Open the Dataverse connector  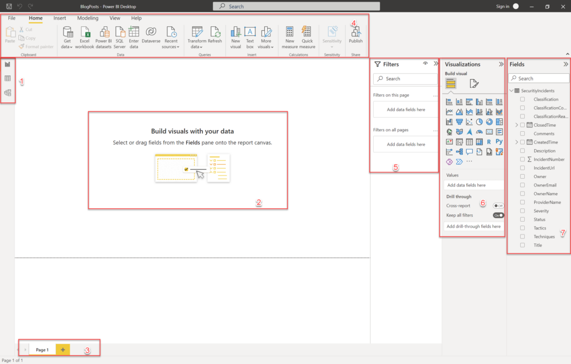point(151,35)
